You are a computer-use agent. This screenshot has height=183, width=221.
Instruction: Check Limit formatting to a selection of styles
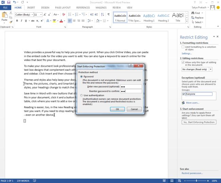(183, 47)
